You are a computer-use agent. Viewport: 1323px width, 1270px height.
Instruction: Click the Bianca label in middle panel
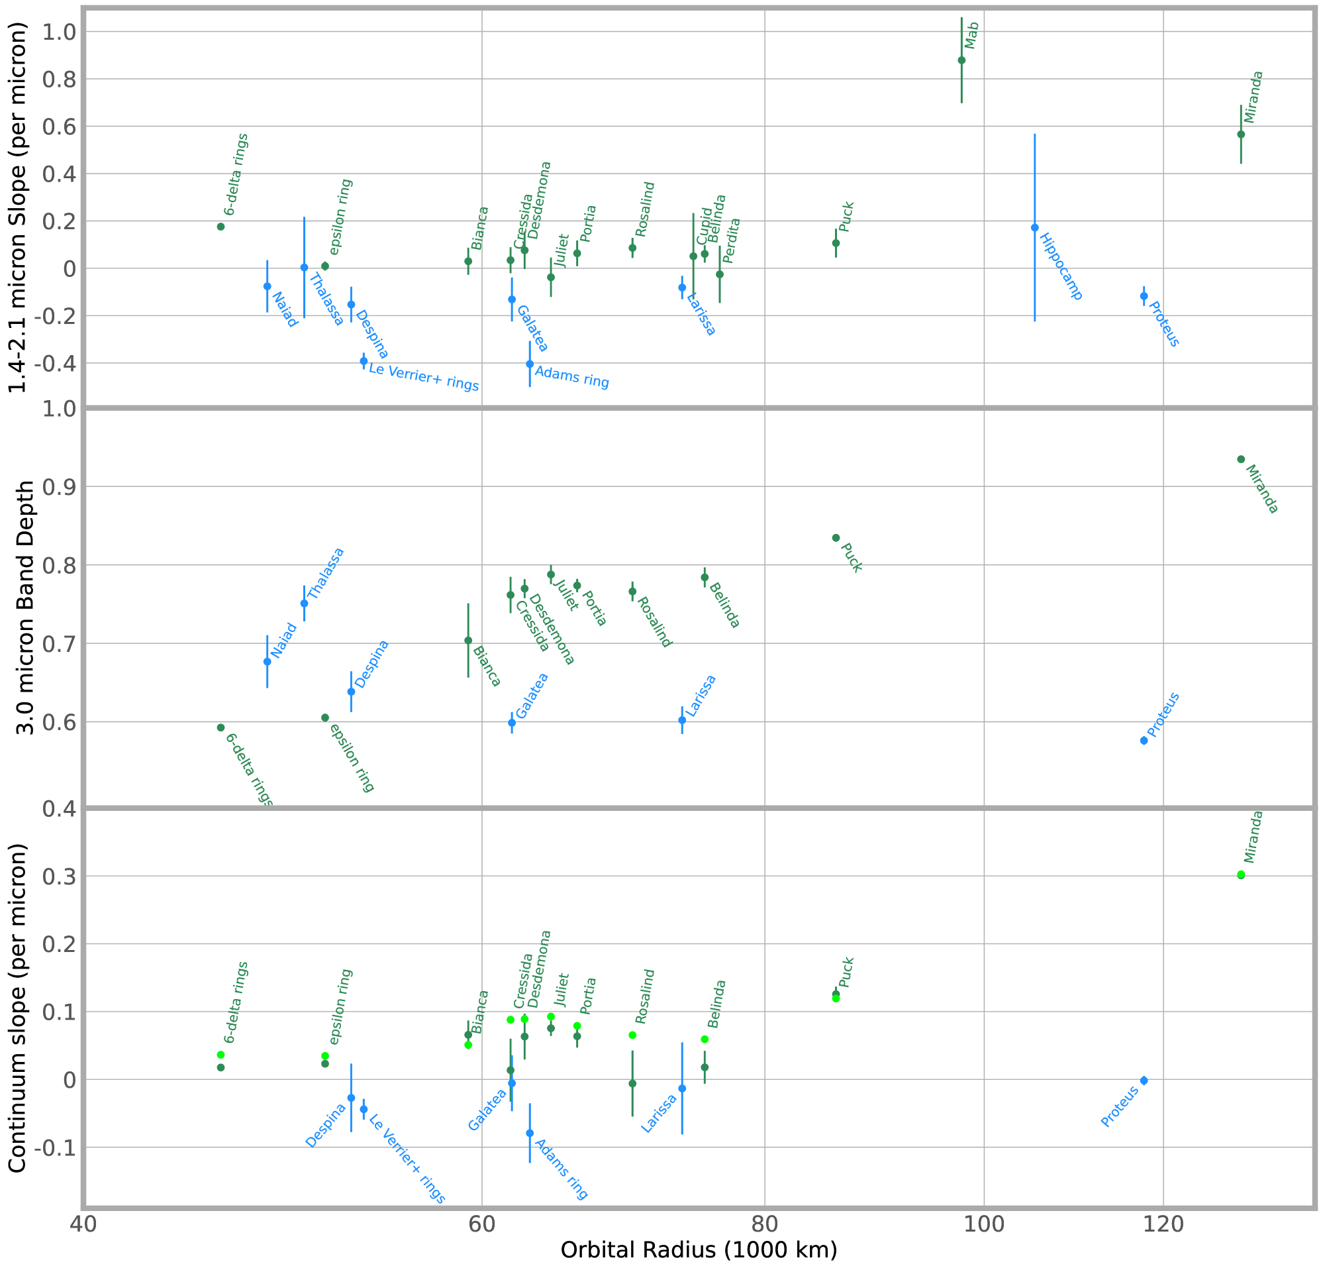pos(487,666)
